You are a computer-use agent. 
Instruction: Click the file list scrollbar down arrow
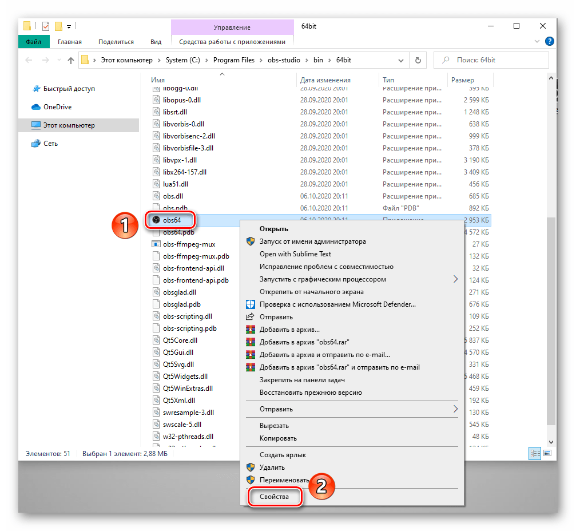point(551,442)
